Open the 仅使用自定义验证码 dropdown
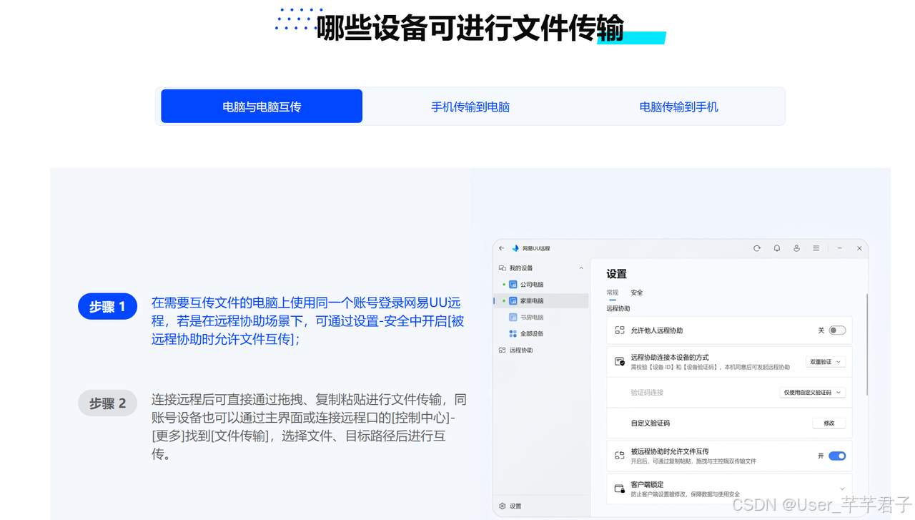This screenshot has width=915, height=520. point(813,393)
